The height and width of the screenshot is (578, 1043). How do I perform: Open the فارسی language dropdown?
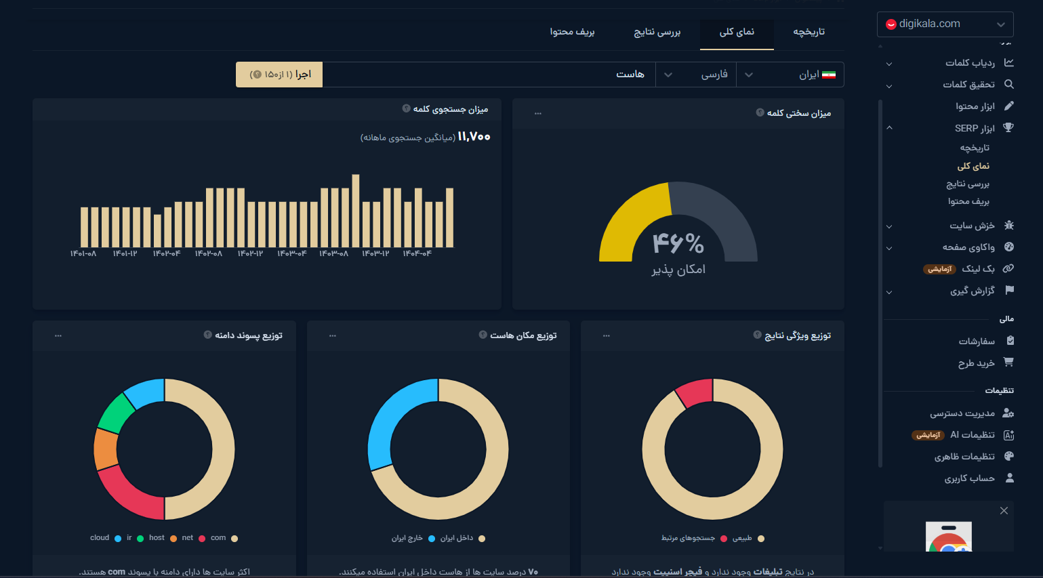(696, 75)
